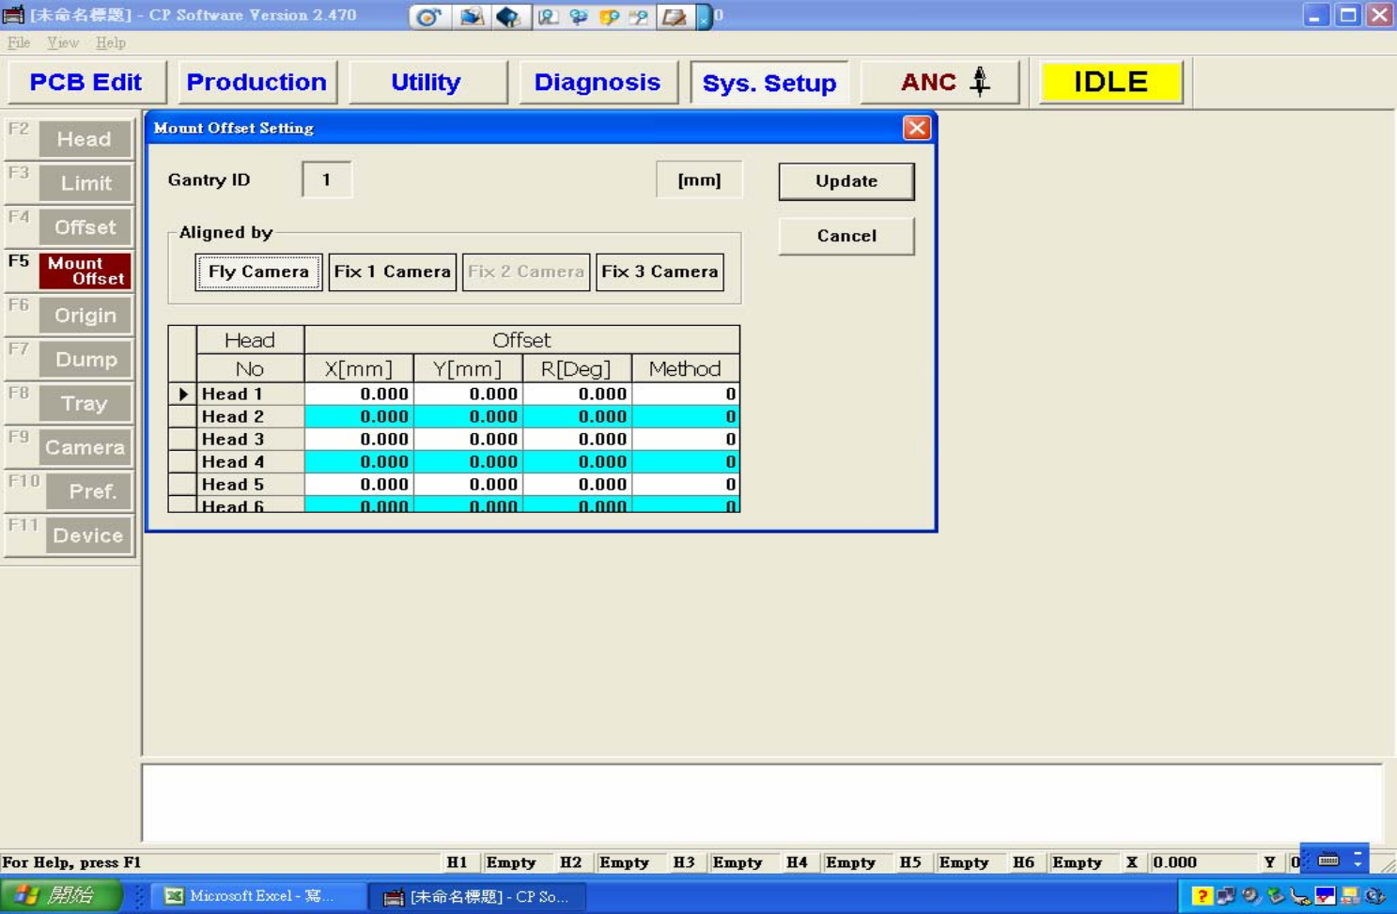The image size is (1397, 914).
Task: Toggle the [mm] unit button
Action: point(699,180)
